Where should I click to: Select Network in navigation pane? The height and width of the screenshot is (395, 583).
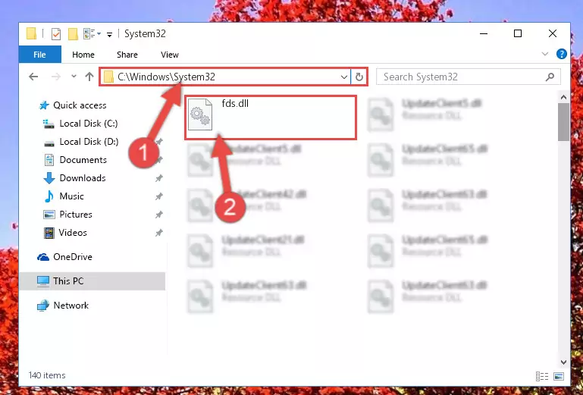tap(63, 306)
